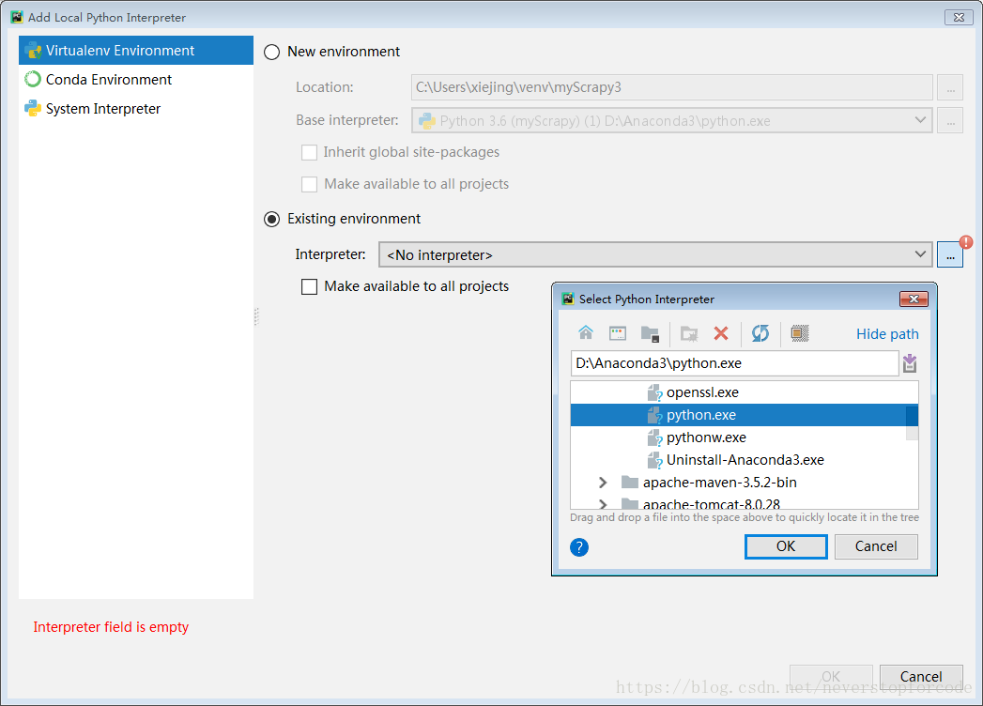Expand the apache-tomcat-8.0.28 folder
The width and height of the screenshot is (983, 706).
(x=603, y=504)
